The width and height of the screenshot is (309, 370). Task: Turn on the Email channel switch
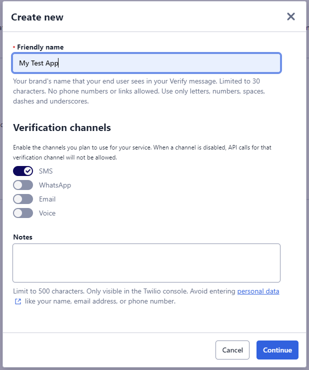(23, 199)
